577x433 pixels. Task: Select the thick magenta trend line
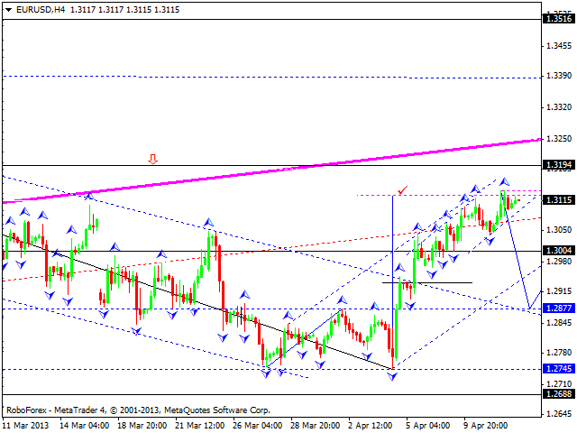pyautogui.click(x=361, y=160)
